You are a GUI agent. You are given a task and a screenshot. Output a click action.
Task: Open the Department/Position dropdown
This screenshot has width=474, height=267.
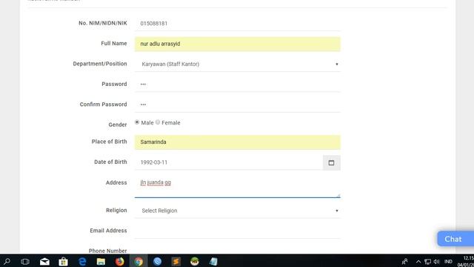[x=237, y=65]
